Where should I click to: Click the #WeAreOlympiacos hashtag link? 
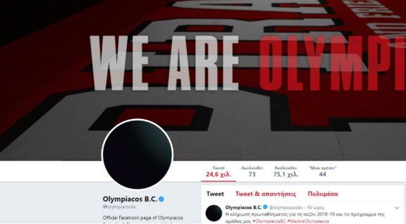click(308, 221)
